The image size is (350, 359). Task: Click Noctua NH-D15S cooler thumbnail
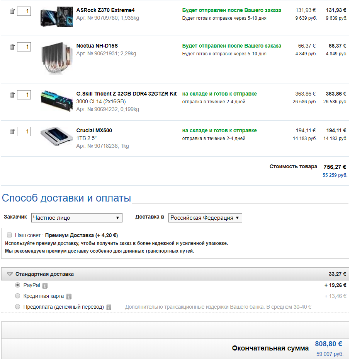coord(56,58)
